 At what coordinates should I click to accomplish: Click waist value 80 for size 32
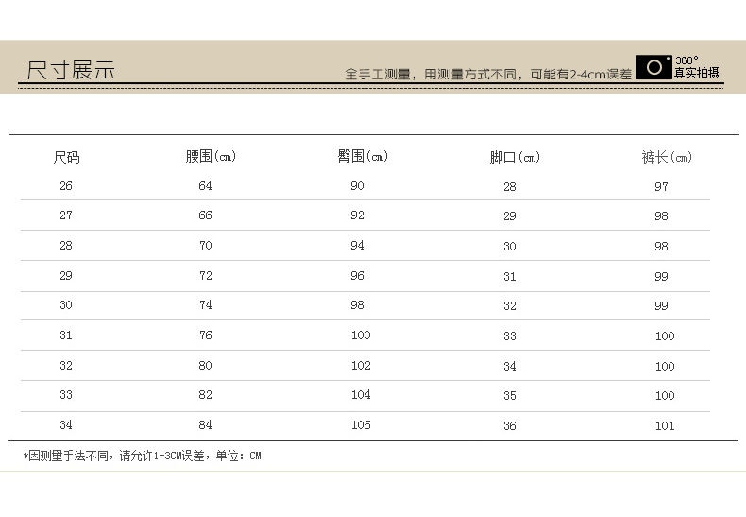205,365
